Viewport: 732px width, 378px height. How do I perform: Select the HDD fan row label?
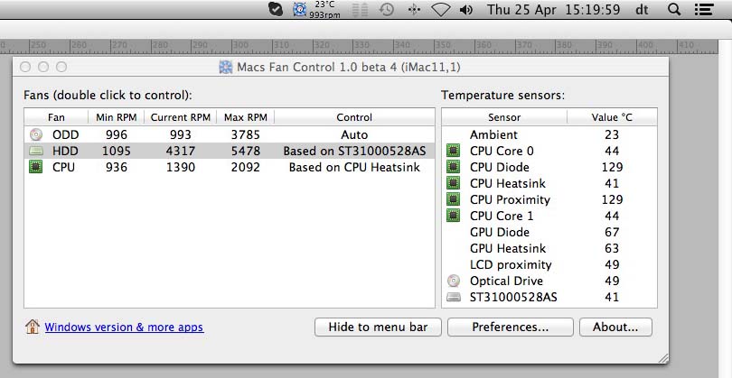point(65,151)
